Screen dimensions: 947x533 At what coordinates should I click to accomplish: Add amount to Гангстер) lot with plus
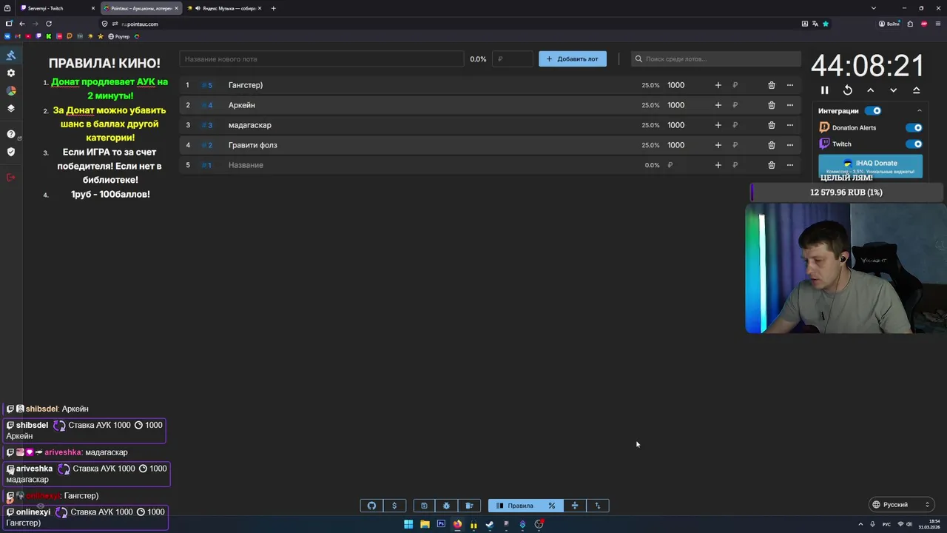pyautogui.click(x=718, y=85)
